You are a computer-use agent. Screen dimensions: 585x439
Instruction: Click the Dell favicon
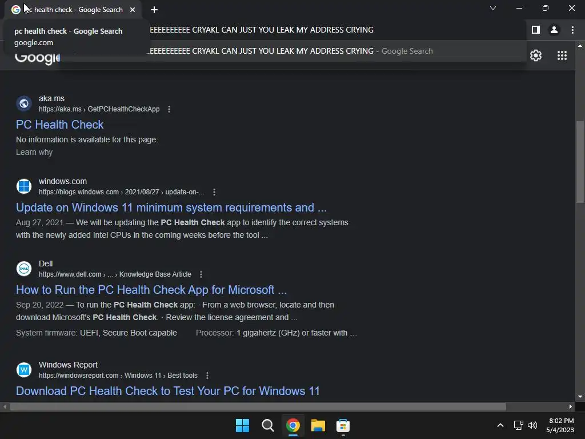[24, 269]
